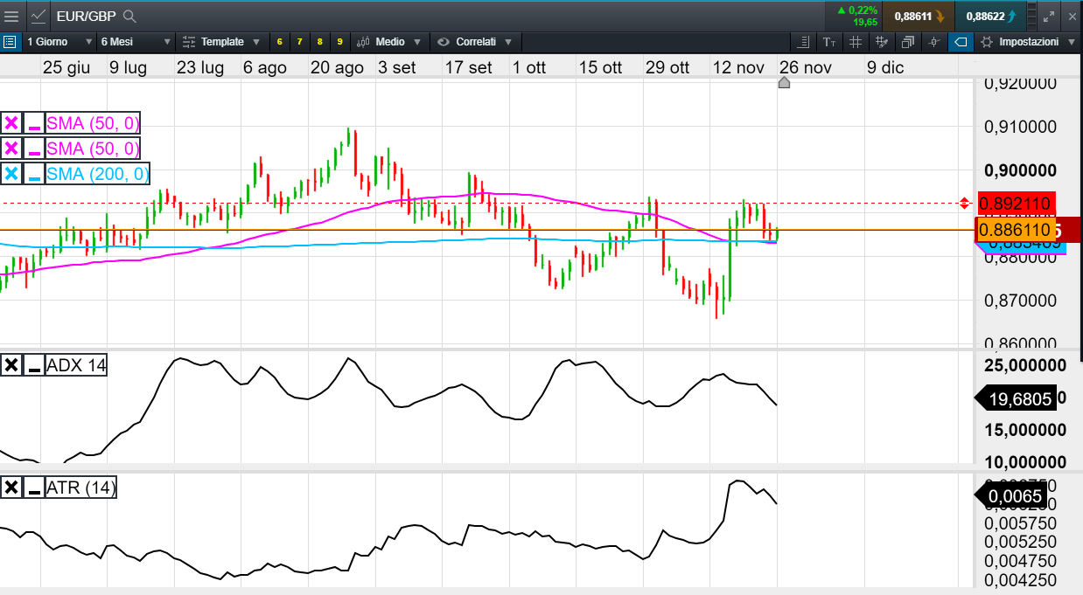Toggle the price label tag icon
The width and height of the screenshot is (1083, 595).
pos(961,41)
